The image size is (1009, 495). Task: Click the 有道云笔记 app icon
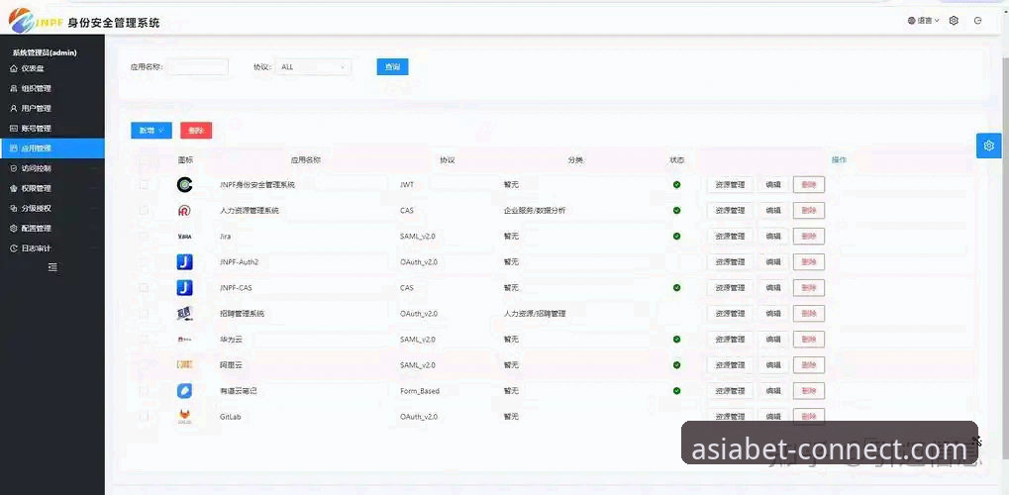[185, 391]
